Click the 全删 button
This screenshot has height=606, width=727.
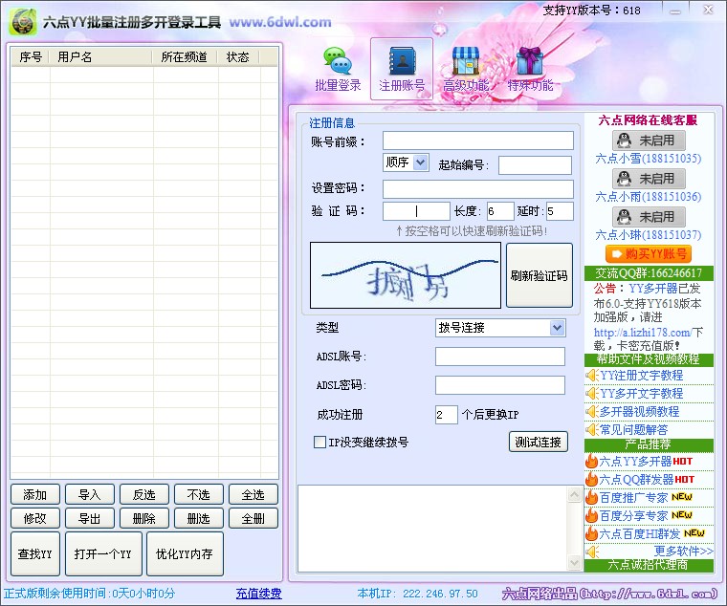pyautogui.click(x=253, y=518)
